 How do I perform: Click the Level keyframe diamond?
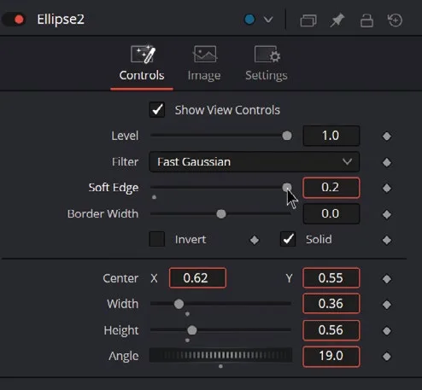click(x=387, y=137)
